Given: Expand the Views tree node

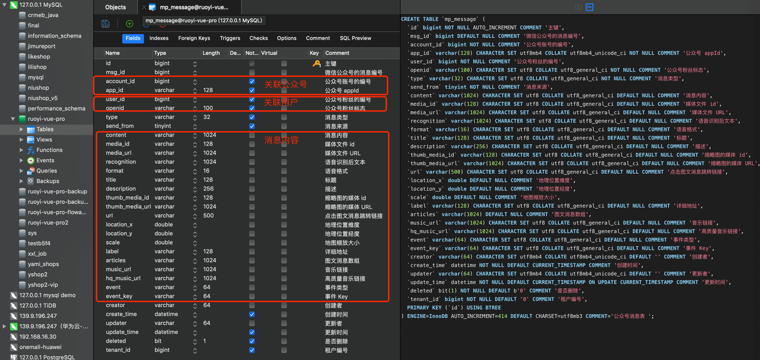Looking at the screenshot, I should [21, 140].
